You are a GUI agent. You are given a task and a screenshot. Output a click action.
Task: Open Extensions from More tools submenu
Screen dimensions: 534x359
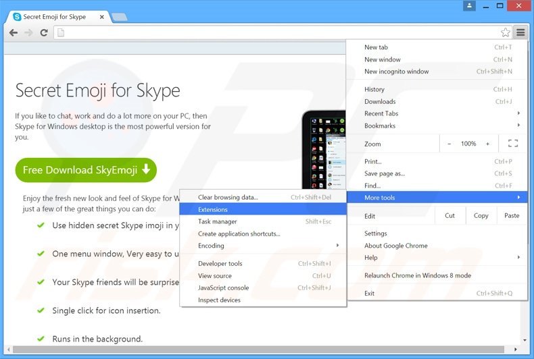pos(263,209)
